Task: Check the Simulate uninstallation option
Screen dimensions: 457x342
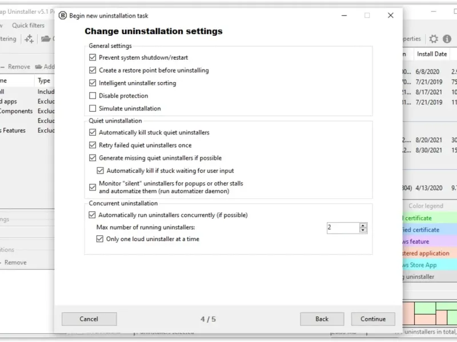Action: [93, 108]
